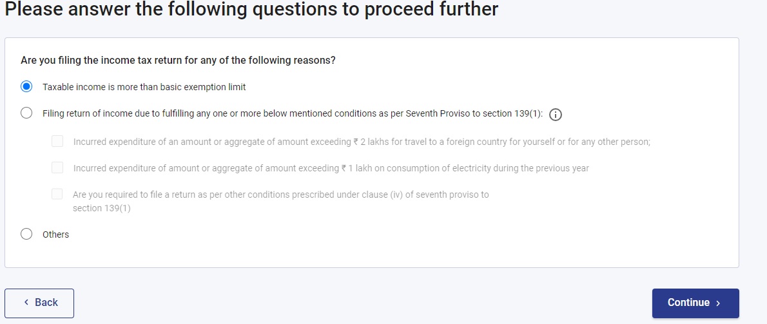Click the 'section 139(1)' second line text
Image resolution: width=767 pixels, height=324 pixels.
[x=102, y=208]
